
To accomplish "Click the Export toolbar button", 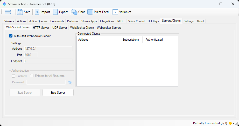I will tap(60, 12).
